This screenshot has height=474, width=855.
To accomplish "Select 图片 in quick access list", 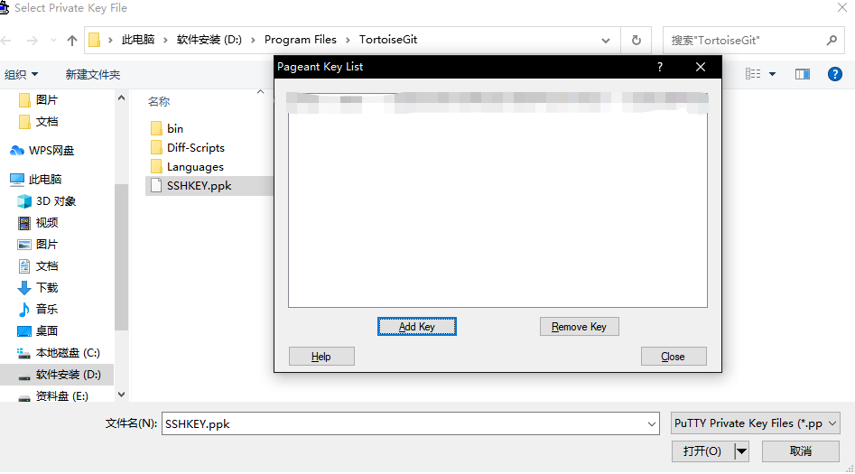I will [x=38, y=100].
